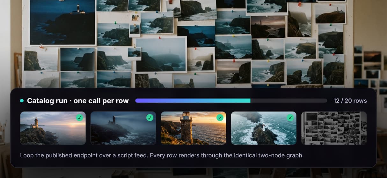Open the large night lighthouse photo pinned top-left
The height and width of the screenshot is (178, 387).
62,22
